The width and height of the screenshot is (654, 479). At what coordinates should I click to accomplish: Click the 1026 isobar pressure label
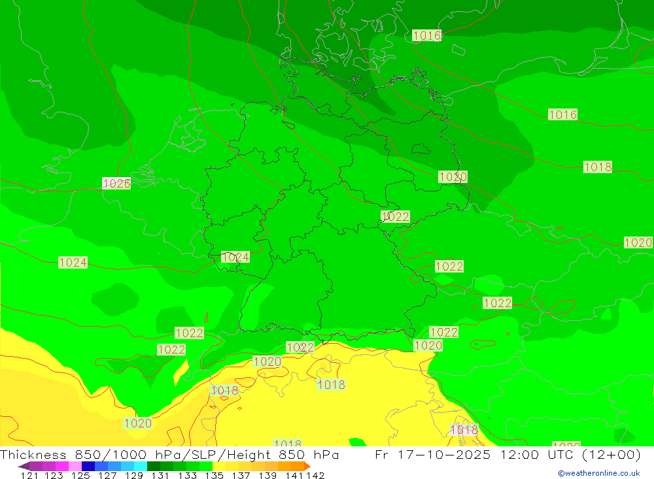[116, 183]
